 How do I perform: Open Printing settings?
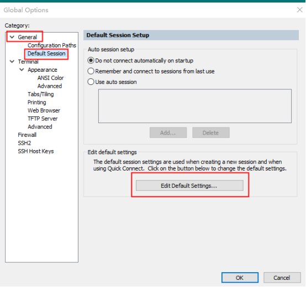point(36,102)
